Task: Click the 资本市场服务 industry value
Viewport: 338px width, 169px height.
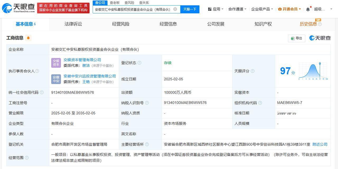Action: pyautogui.click(x=175, y=124)
